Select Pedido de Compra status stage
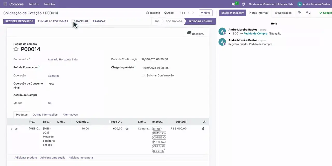332x166 pixels. coord(200,21)
